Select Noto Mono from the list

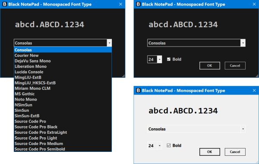coord(63,99)
